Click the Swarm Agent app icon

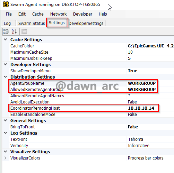pos(6,4)
